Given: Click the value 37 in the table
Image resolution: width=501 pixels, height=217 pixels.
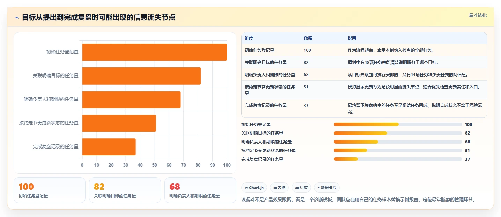Looking at the screenshot, I should pos(306,106).
